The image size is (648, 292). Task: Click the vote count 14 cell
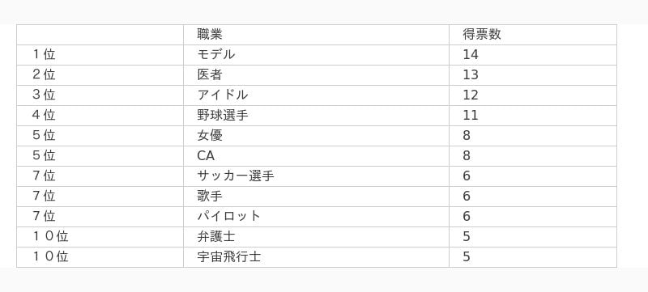533,55
